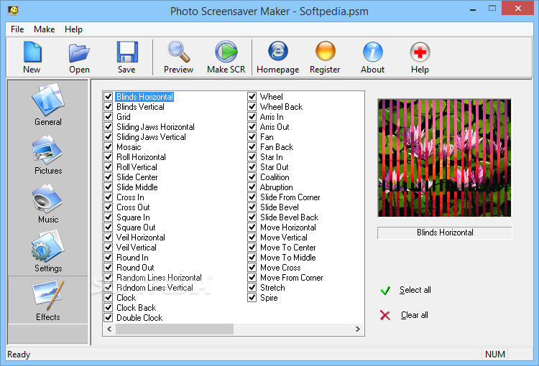Click the Register orange orb icon

pyautogui.click(x=325, y=52)
